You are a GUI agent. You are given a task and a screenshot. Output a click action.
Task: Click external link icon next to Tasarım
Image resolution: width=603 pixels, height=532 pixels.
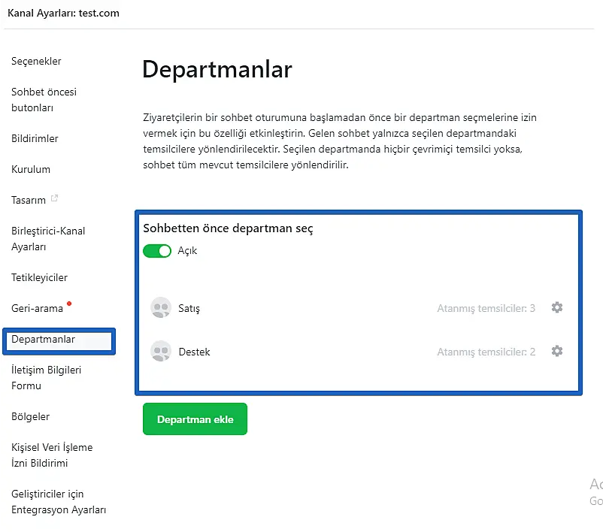(54, 199)
